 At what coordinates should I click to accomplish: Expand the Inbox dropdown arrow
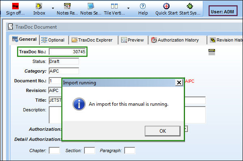coord(53,8)
